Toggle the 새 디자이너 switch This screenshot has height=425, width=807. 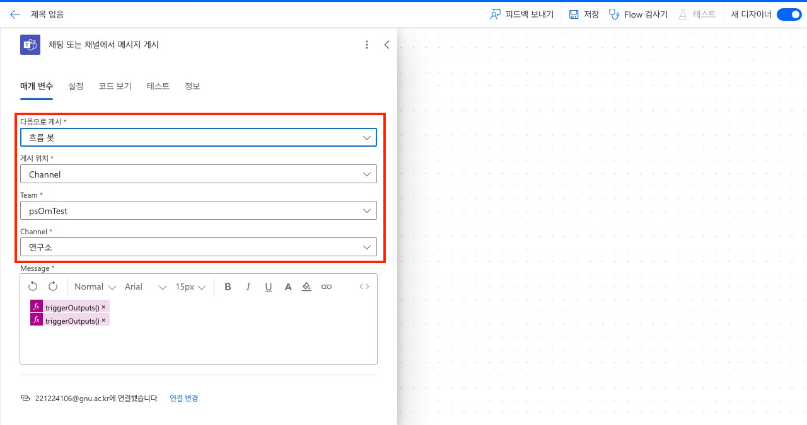pyautogui.click(x=788, y=14)
